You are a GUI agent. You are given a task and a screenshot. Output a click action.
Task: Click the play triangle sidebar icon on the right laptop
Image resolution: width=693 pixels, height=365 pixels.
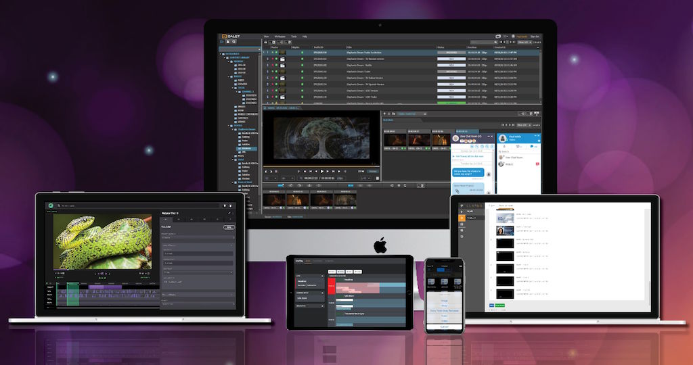(x=462, y=212)
